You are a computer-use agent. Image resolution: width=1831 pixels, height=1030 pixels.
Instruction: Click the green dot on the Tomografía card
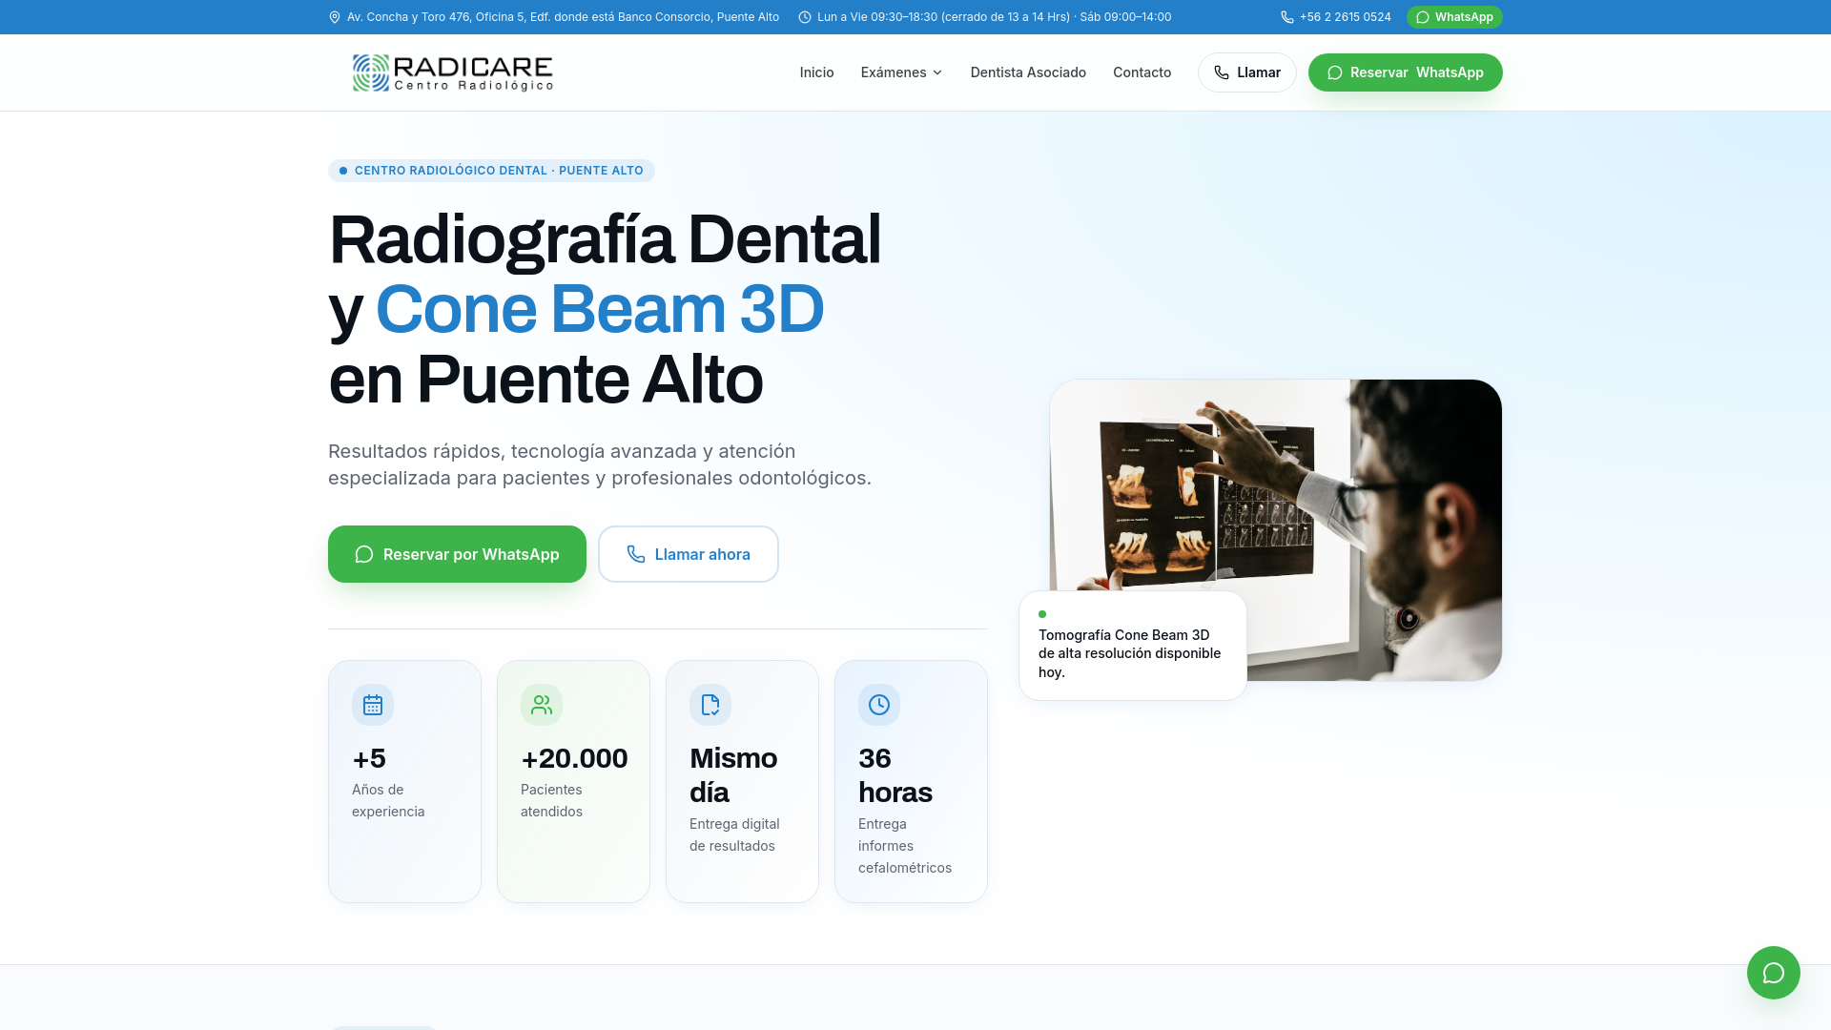coord(1042,614)
